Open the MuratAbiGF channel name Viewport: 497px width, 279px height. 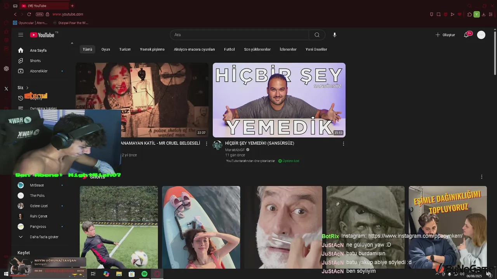pos(235,150)
